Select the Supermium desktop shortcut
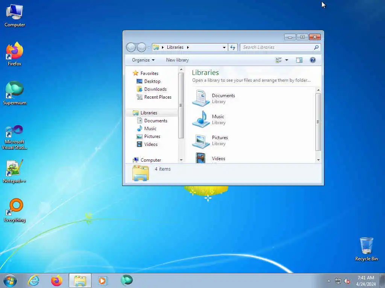This screenshot has height=288, width=385. [x=15, y=93]
